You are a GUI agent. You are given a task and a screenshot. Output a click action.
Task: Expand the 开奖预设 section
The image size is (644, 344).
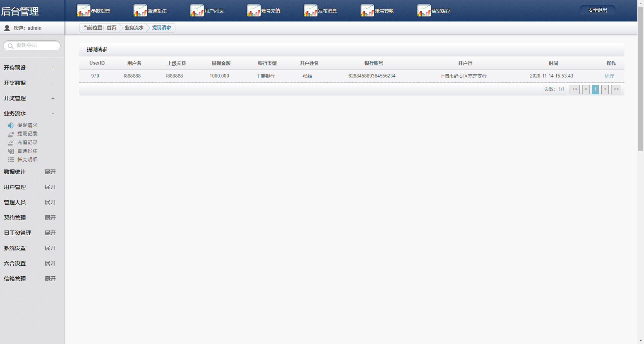click(53, 68)
